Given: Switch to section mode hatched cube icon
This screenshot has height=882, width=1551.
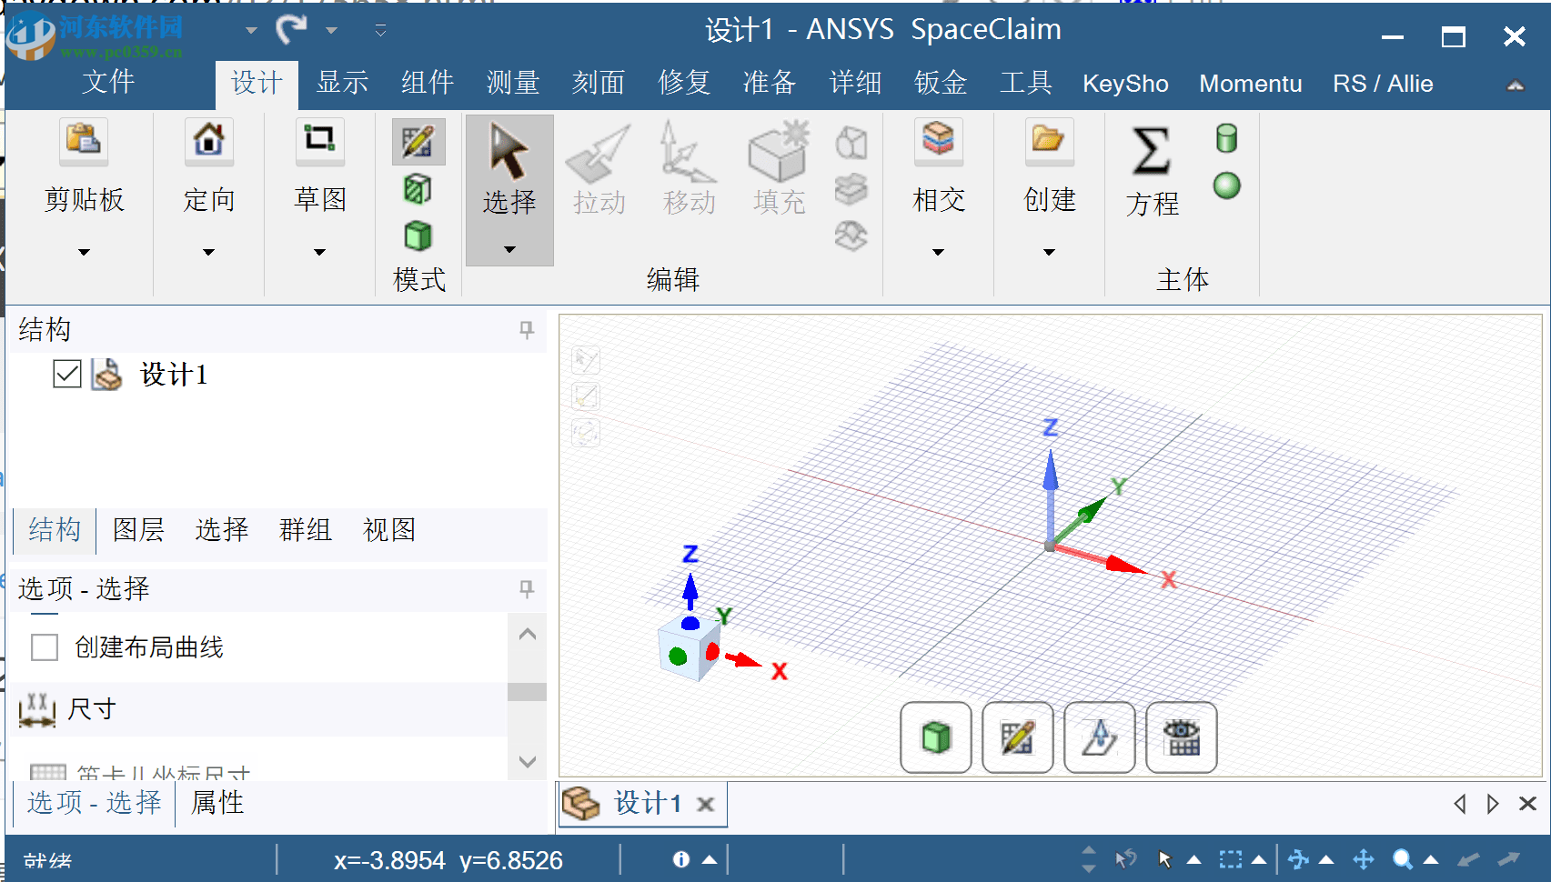Looking at the screenshot, I should [418, 189].
